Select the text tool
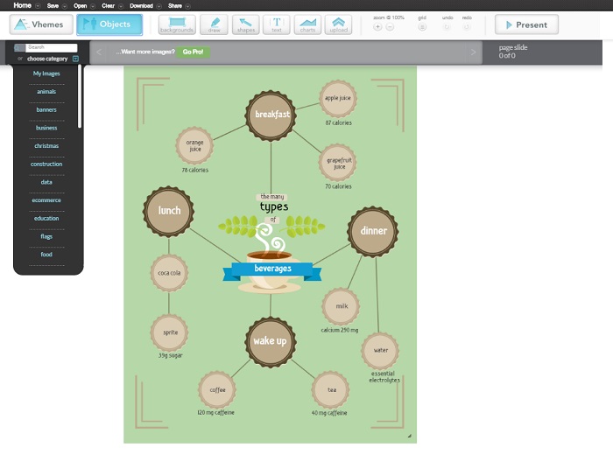Viewport: 613px width, 455px height. [276, 24]
